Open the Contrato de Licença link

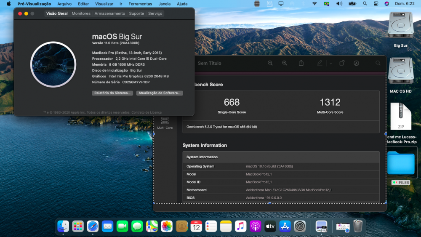click(147, 112)
